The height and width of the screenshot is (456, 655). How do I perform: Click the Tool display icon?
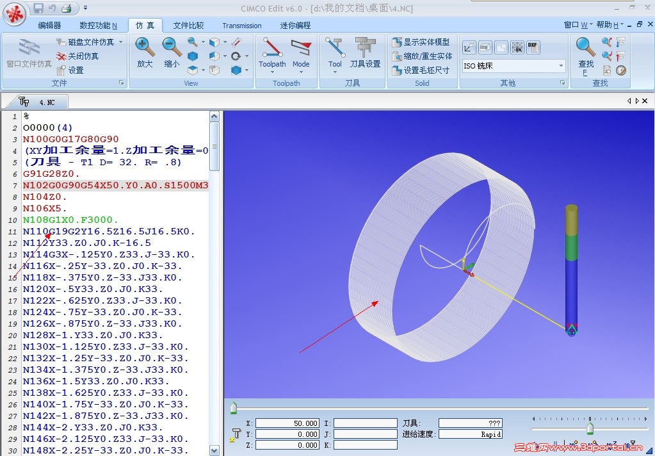tap(335, 47)
